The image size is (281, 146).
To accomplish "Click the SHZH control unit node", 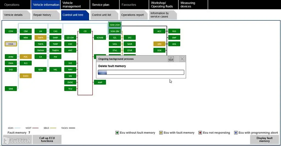I will pos(26,76).
